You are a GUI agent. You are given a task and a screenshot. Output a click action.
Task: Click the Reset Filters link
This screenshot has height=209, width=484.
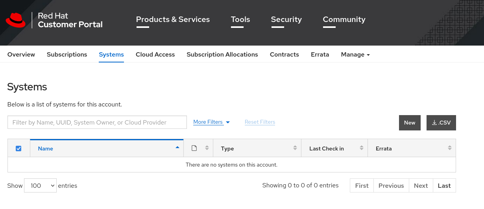pos(260,122)
